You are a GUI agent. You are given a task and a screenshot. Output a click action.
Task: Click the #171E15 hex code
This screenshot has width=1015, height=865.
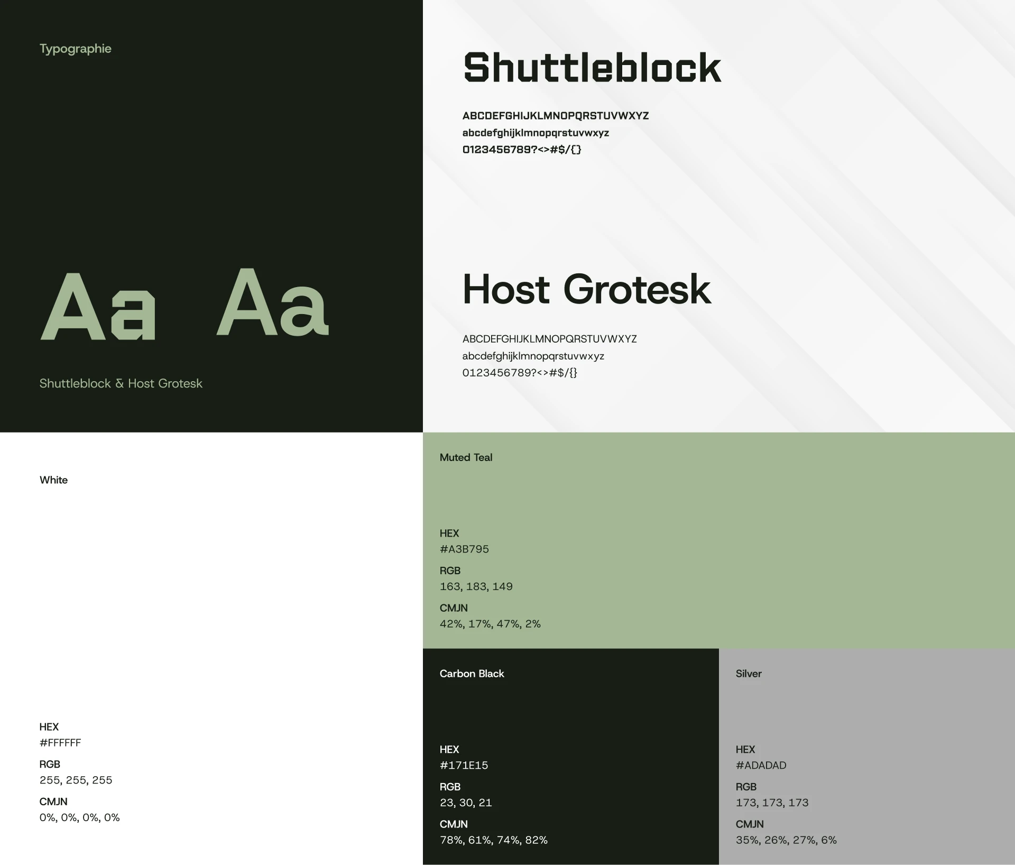pos(464,765)
